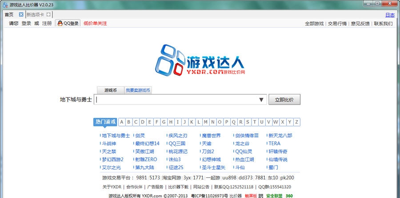Open the 比价器下载 footer link
This screenshot has width=400, height=198.
pyautogui.click(x=178, y=187)
